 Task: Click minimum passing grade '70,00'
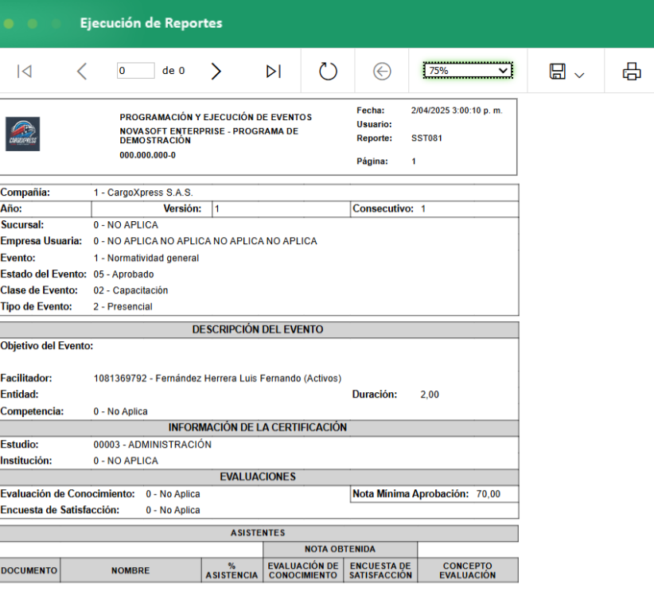click(489, 494)
